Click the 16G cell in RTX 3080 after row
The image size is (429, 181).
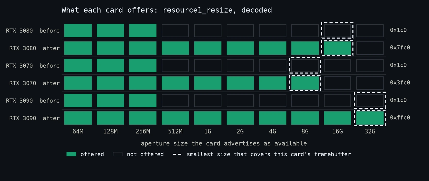tap(337, 48)
